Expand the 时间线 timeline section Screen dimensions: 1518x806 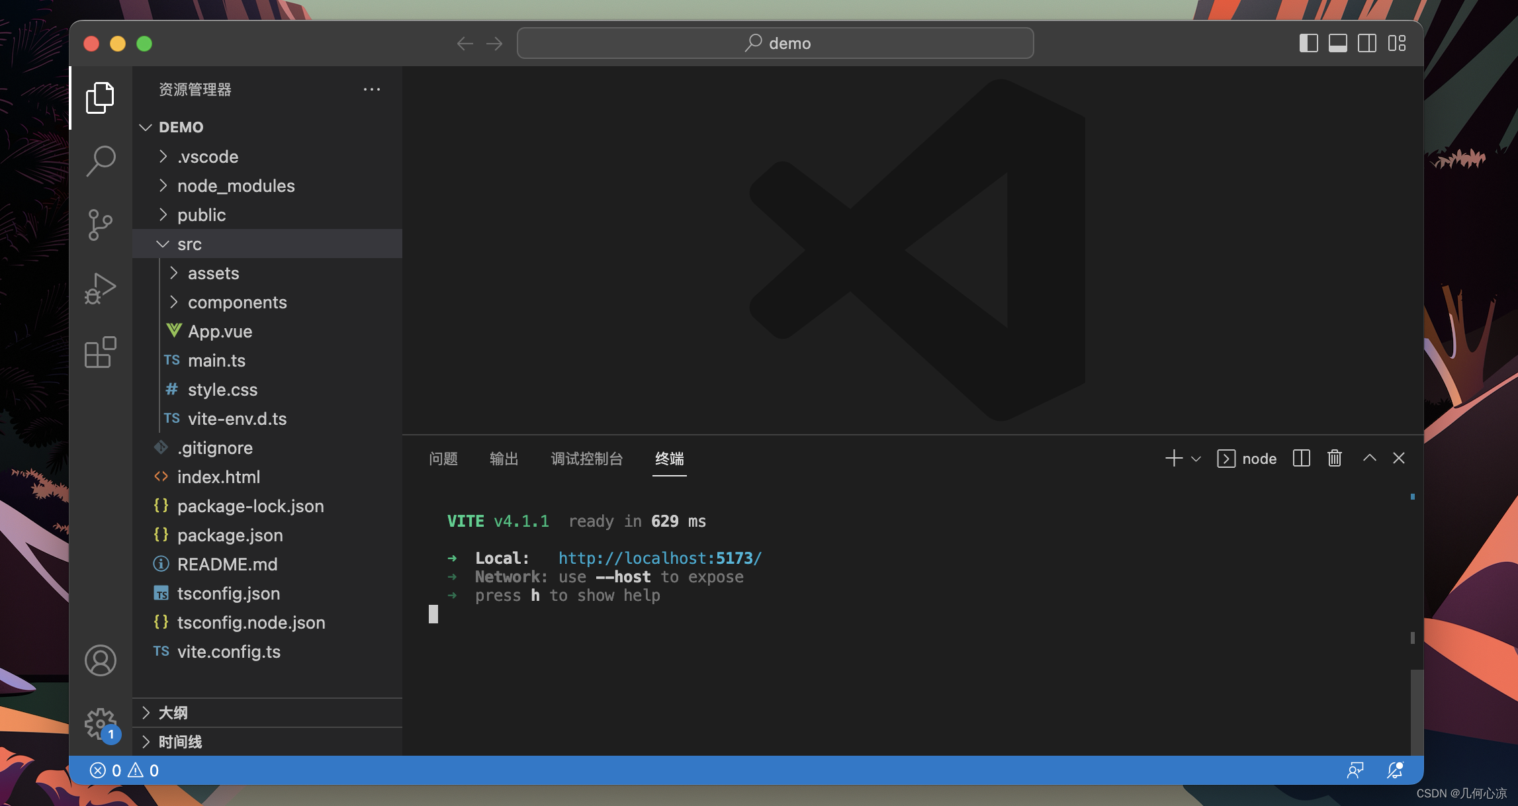pyautogui.click(x=267, y=742)
